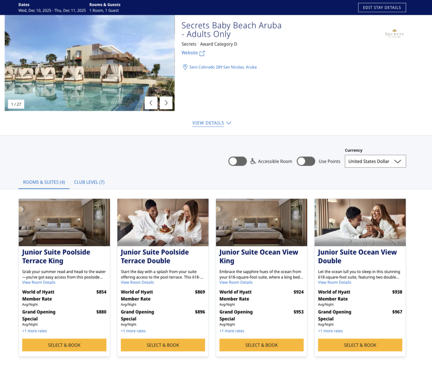Click the $896 Grand Opening Special price
Viewport: 432px width, 371px height.
[200, 312]
